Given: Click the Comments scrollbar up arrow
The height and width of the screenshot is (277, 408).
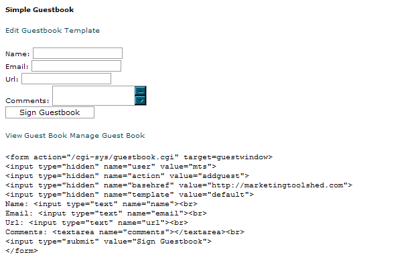Looking at the screenshot, I should click(141, 91).
